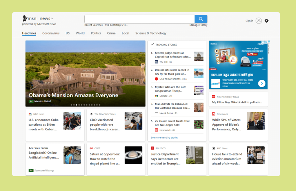This screenshot has width=296, height=191.
Task: Click inside the search text field
Action: point(140,19)
